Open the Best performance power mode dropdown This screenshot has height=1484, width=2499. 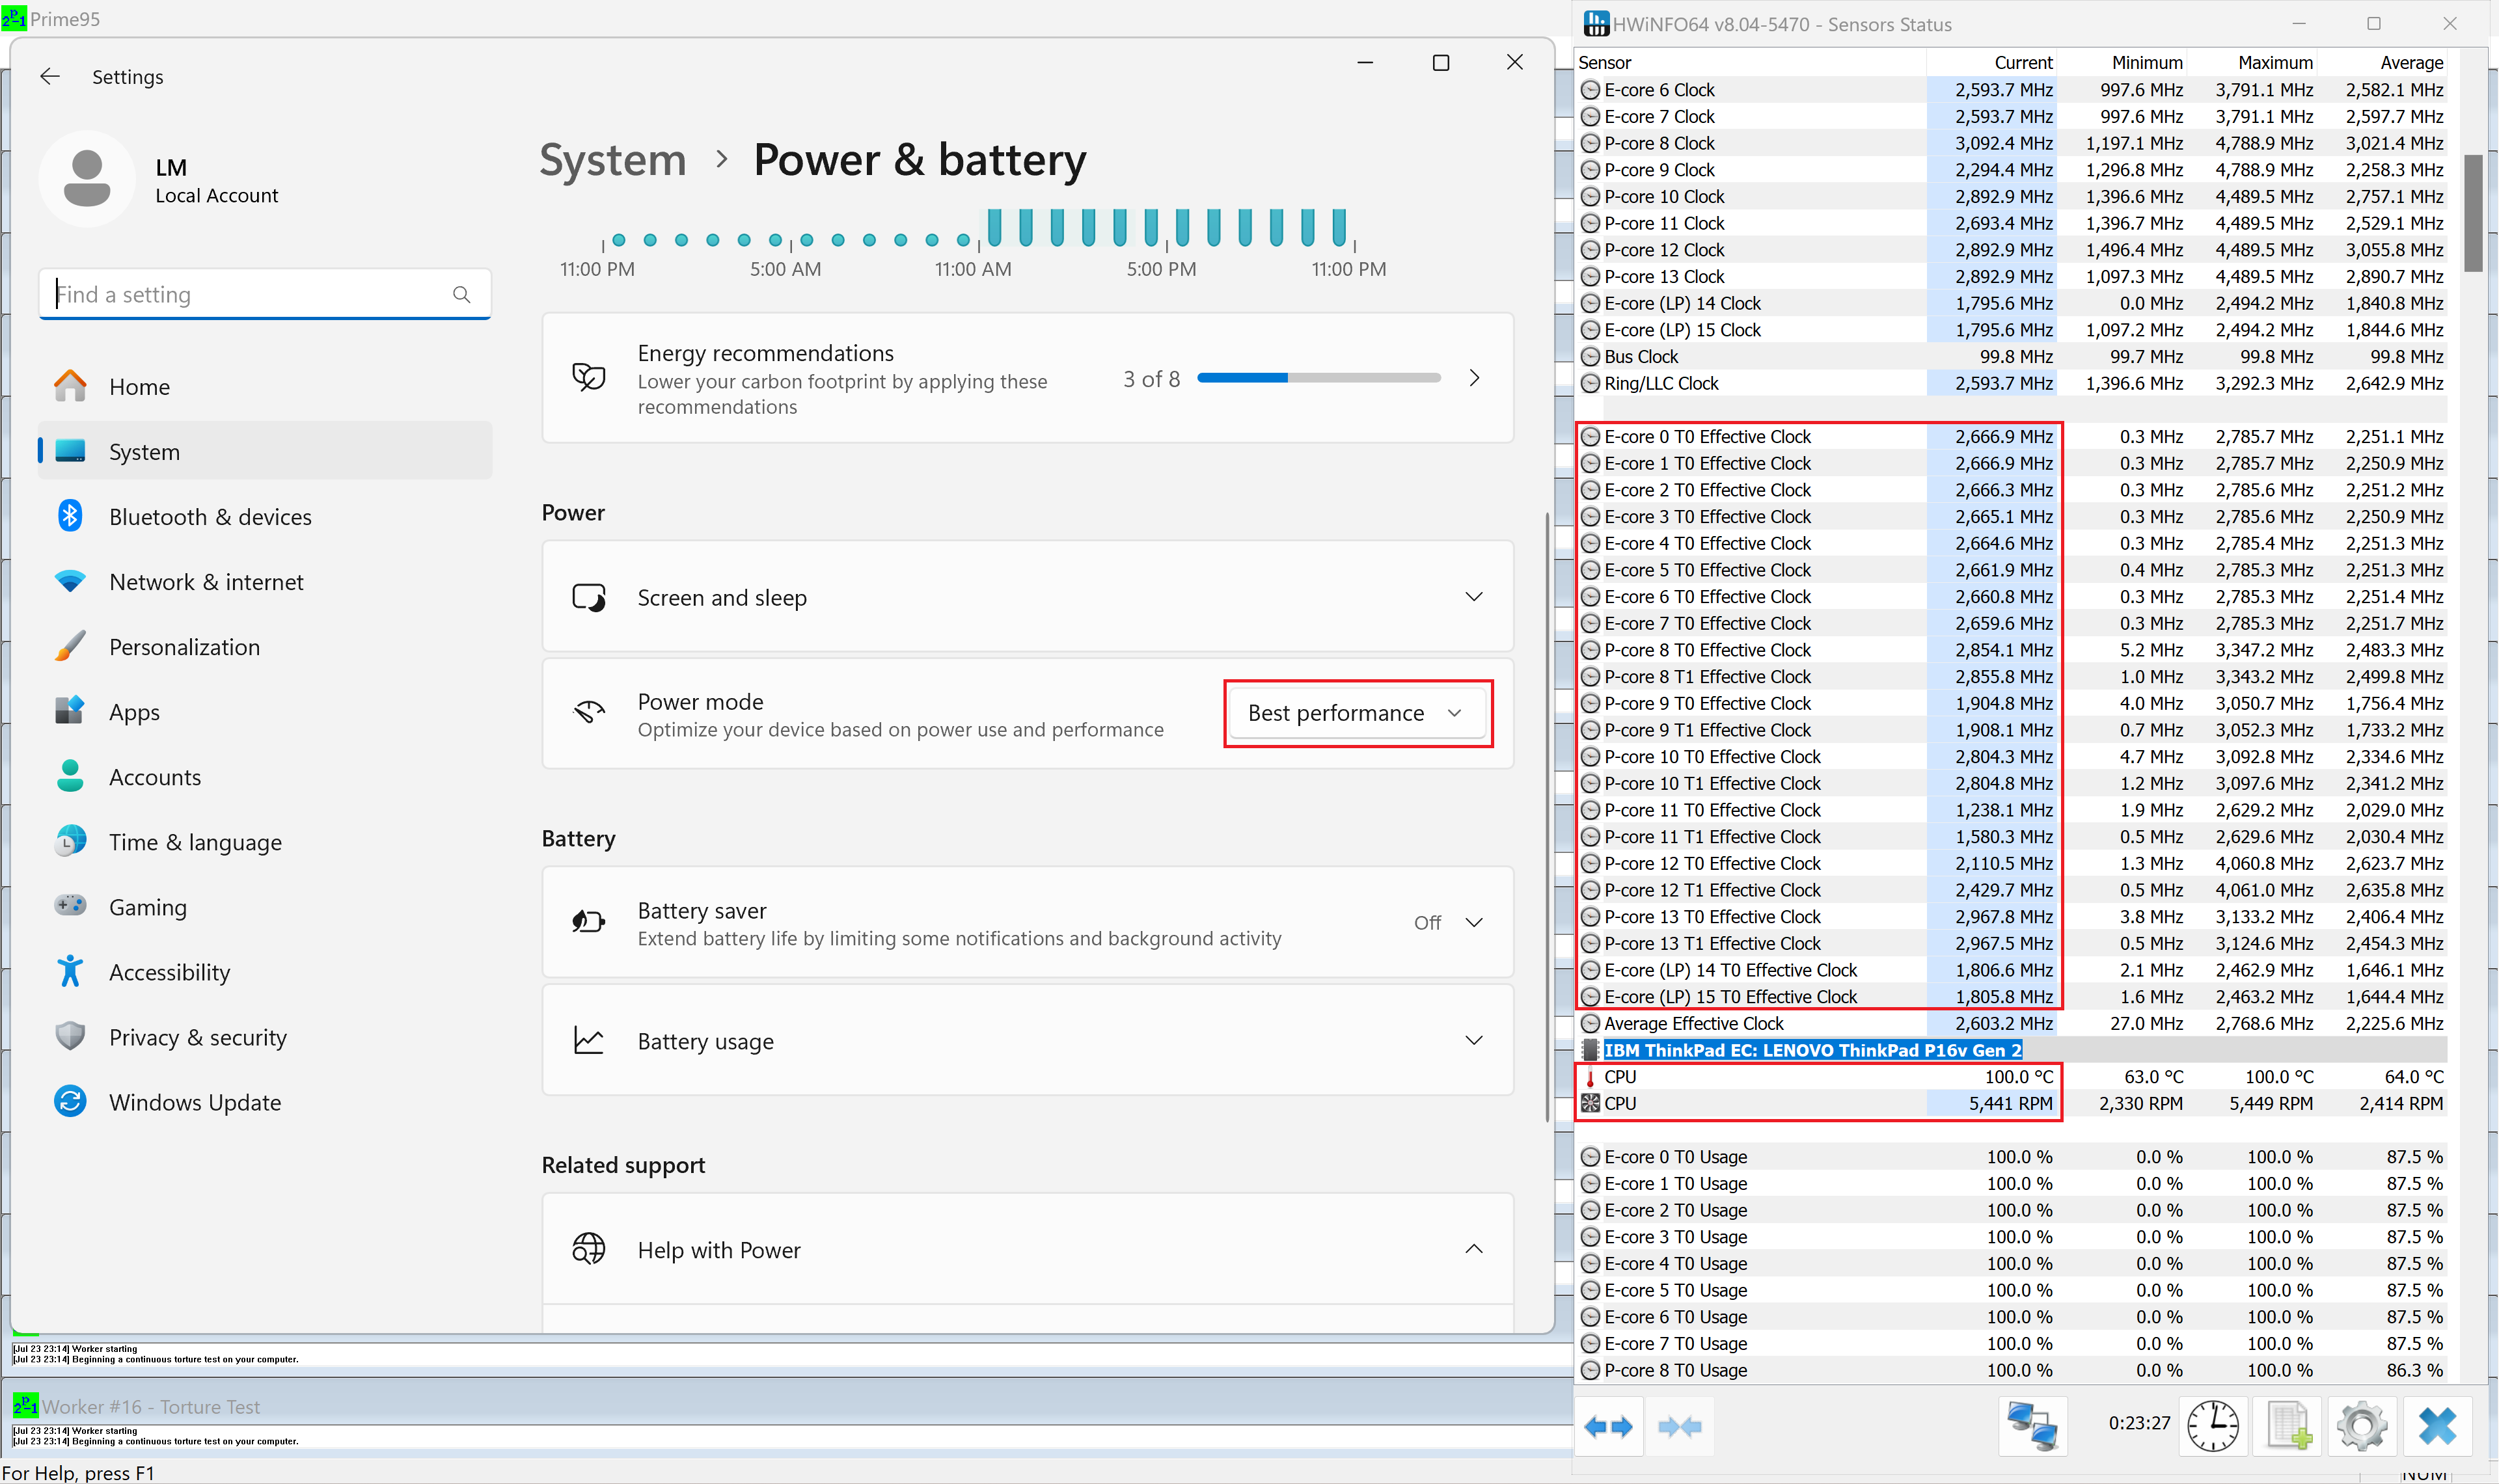coord(1357,713)
